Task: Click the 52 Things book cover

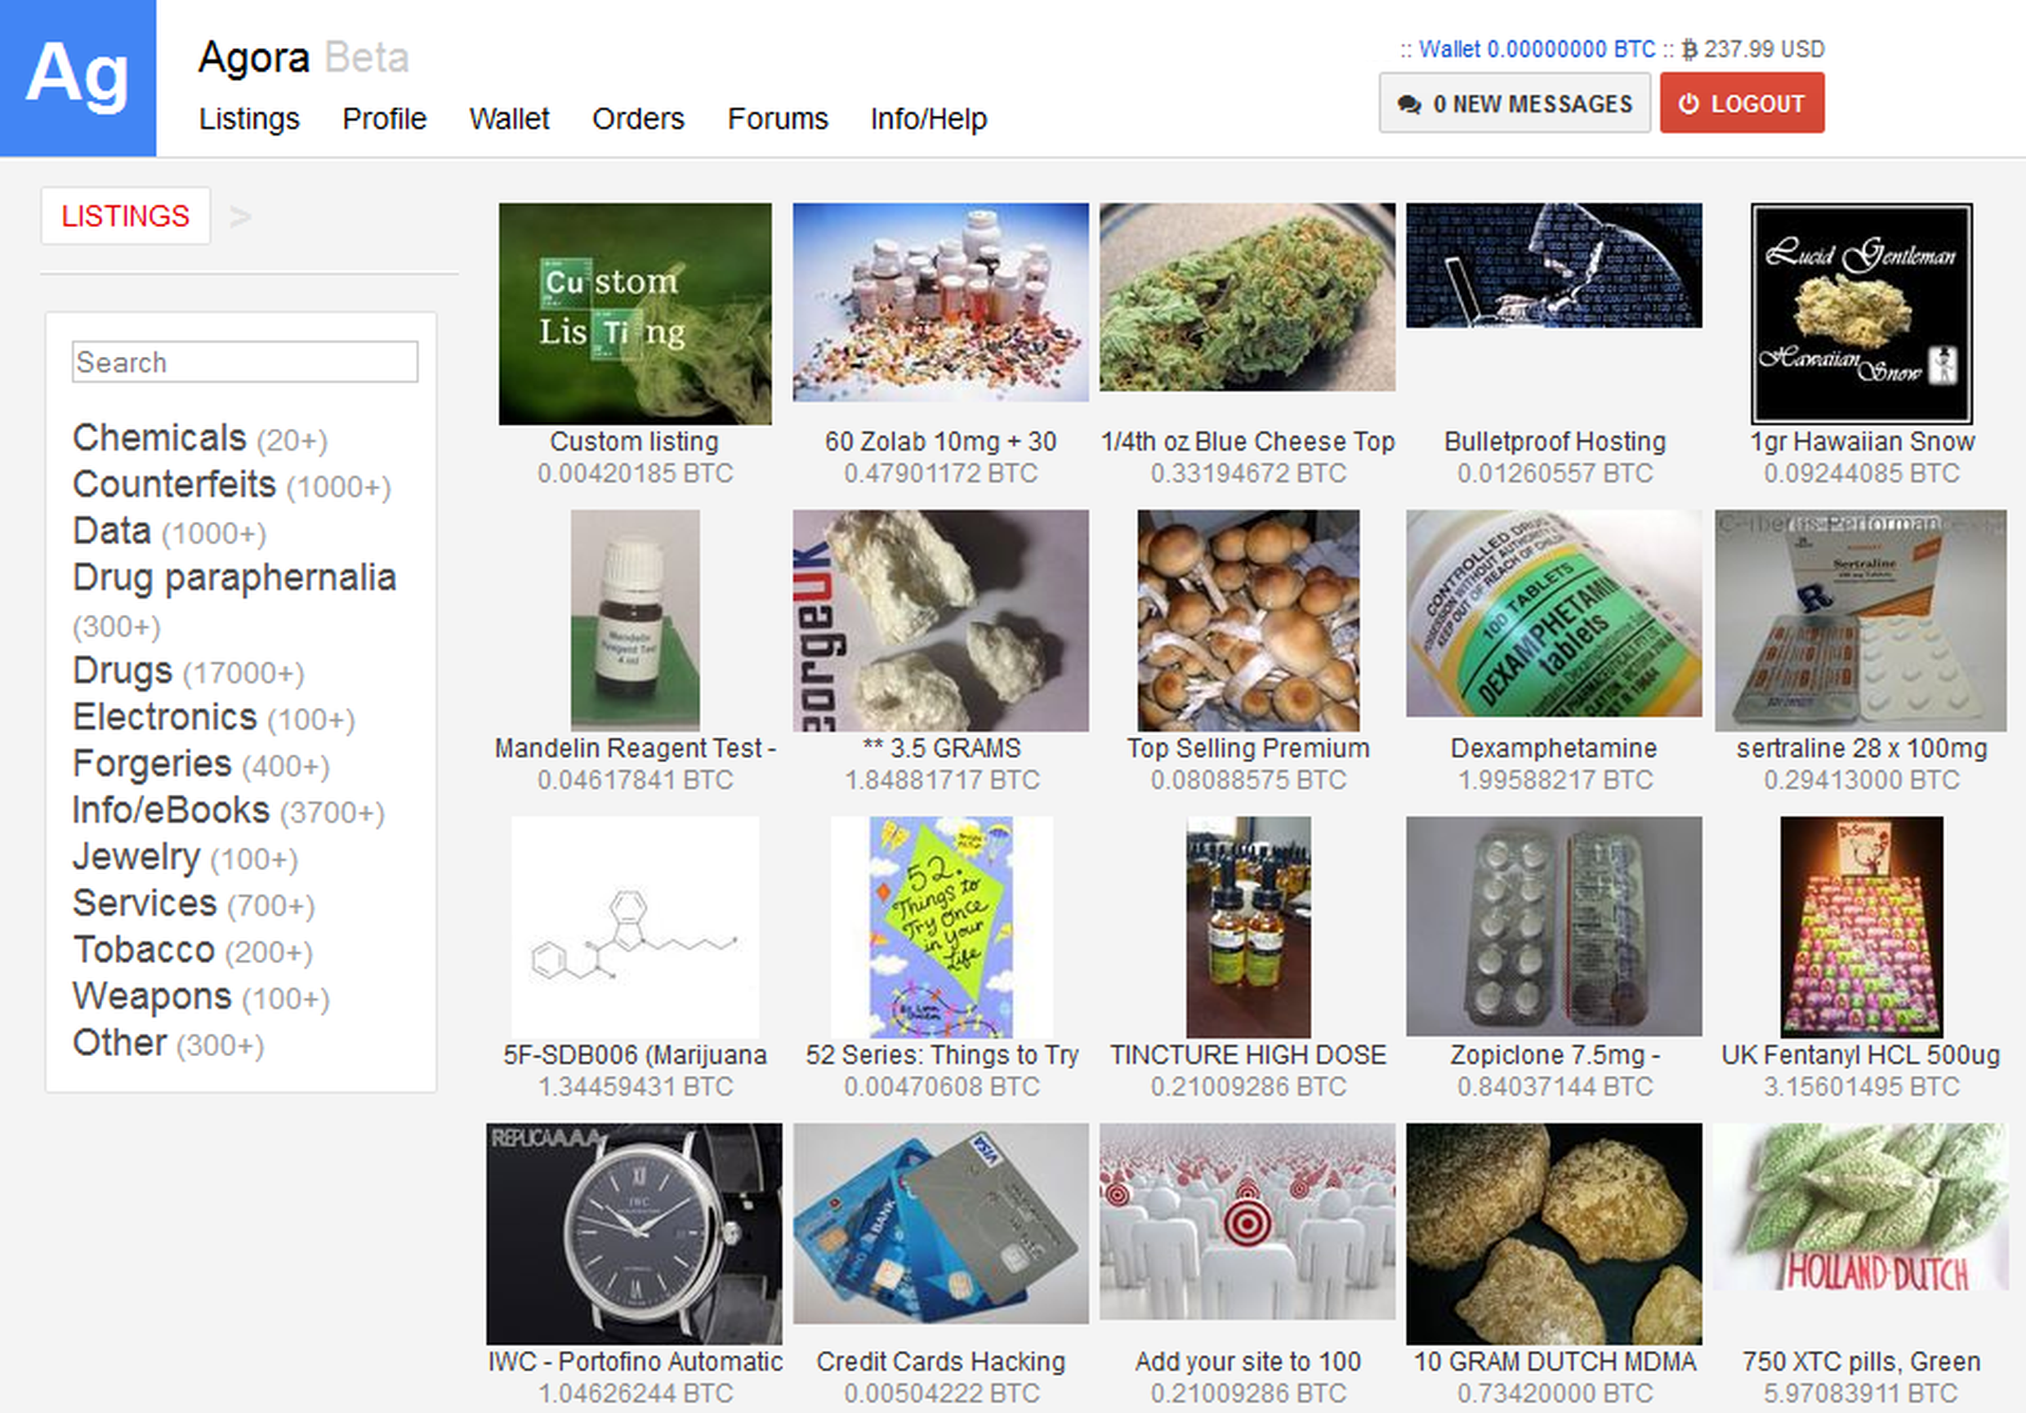Action: [x=942, y=927]
